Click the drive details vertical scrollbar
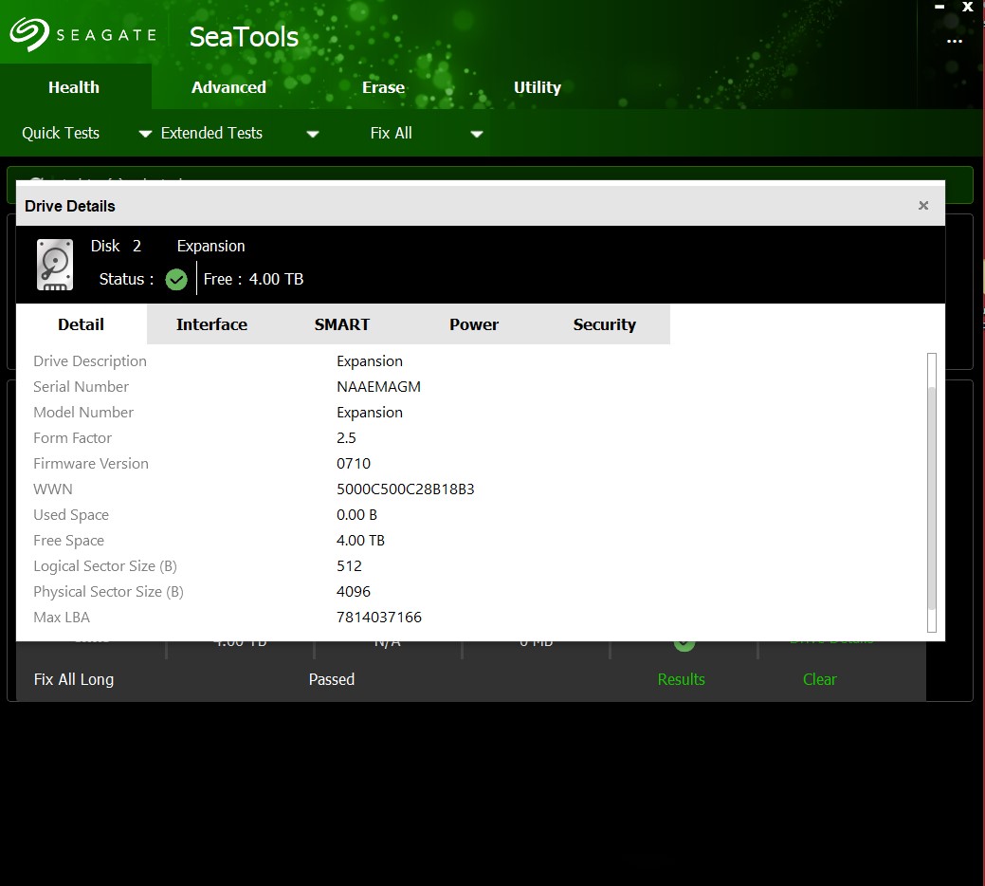Screen dimensions: 985x886 tap(931, 493)
